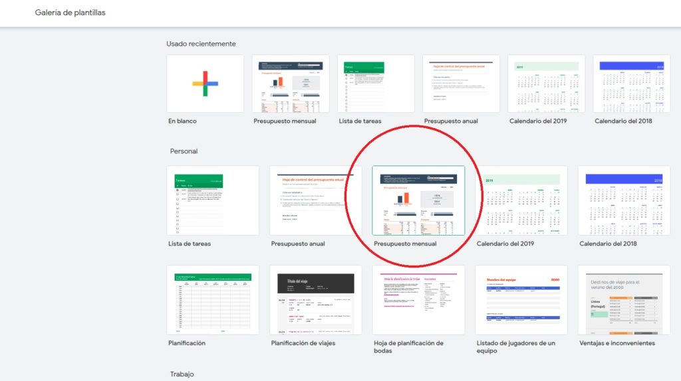Click Calendario del 2018 label in Usado recientemente
The image size is (681, 381).
click(623, 121)
